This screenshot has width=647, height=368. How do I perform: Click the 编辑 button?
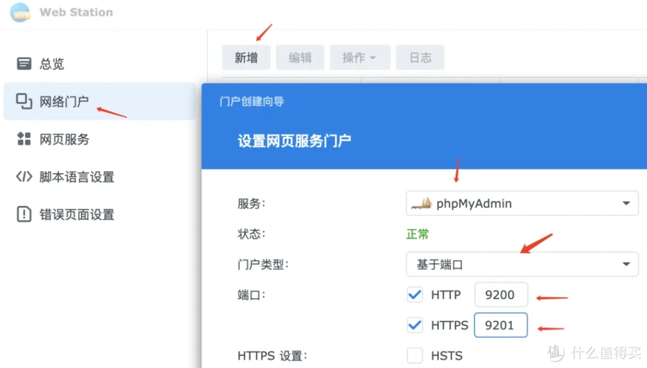pyautogui.click(x=300, y=57)
